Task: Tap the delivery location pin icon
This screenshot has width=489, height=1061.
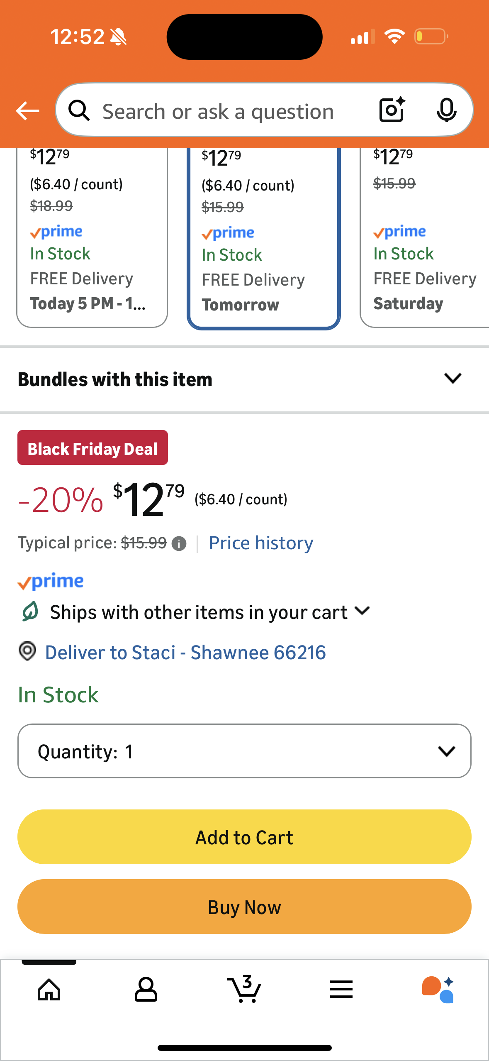Action: click(x=27, y=652)
